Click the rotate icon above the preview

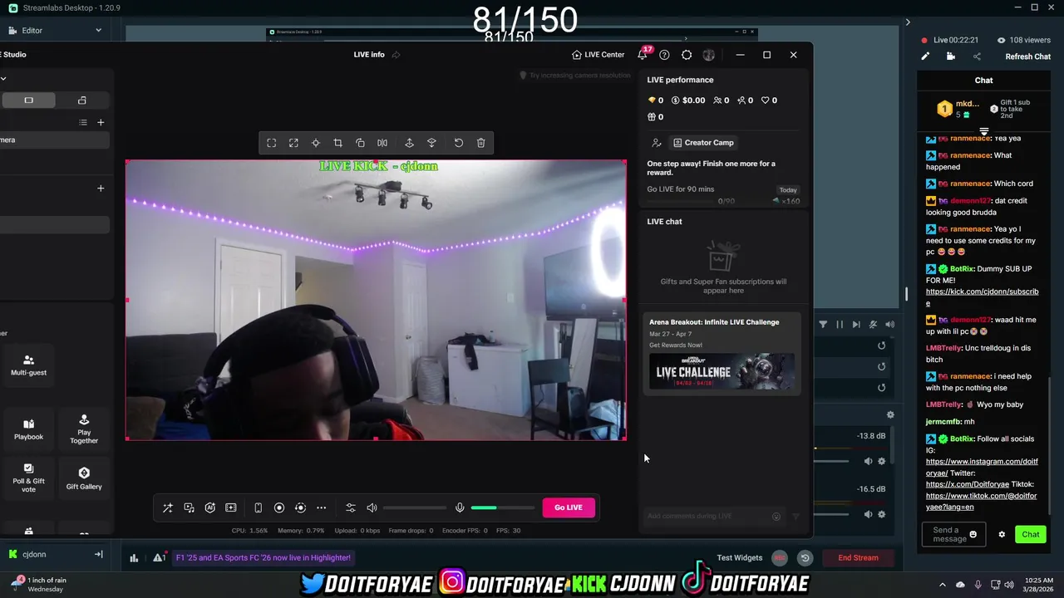(360, 143)
